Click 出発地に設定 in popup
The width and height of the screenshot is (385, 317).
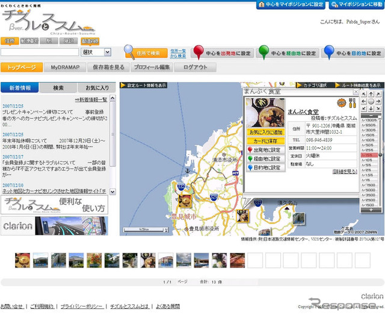tap(266, 150)
